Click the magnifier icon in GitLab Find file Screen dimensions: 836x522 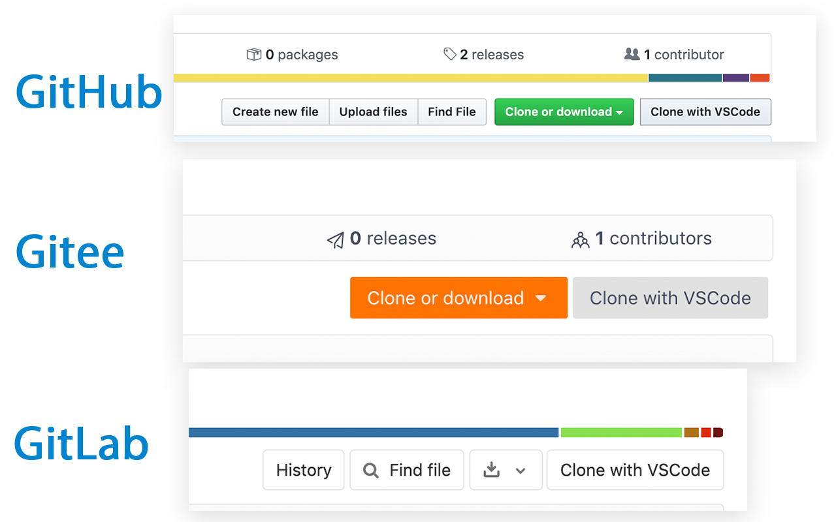pyautogui.click(x=371, y=470)
